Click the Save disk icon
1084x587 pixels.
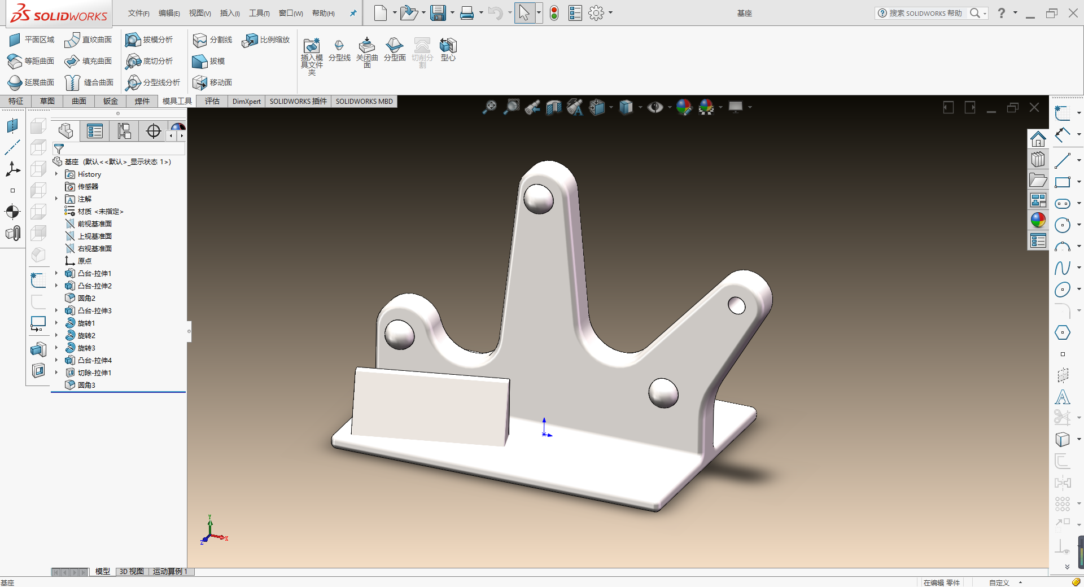pos(438,13)
